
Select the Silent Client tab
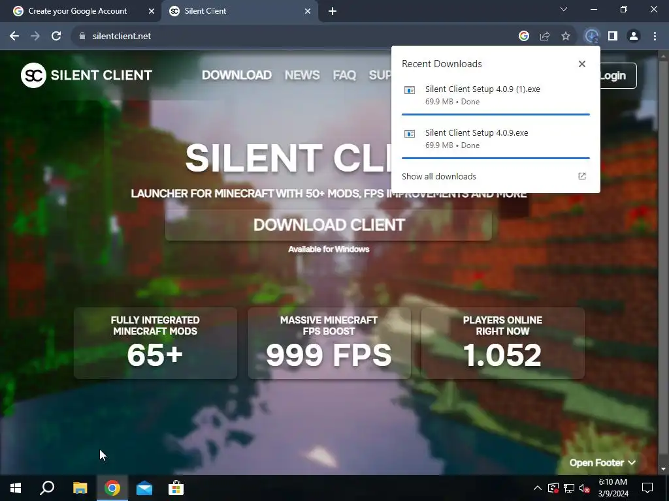pyautogui.click(x=239, y=11)
